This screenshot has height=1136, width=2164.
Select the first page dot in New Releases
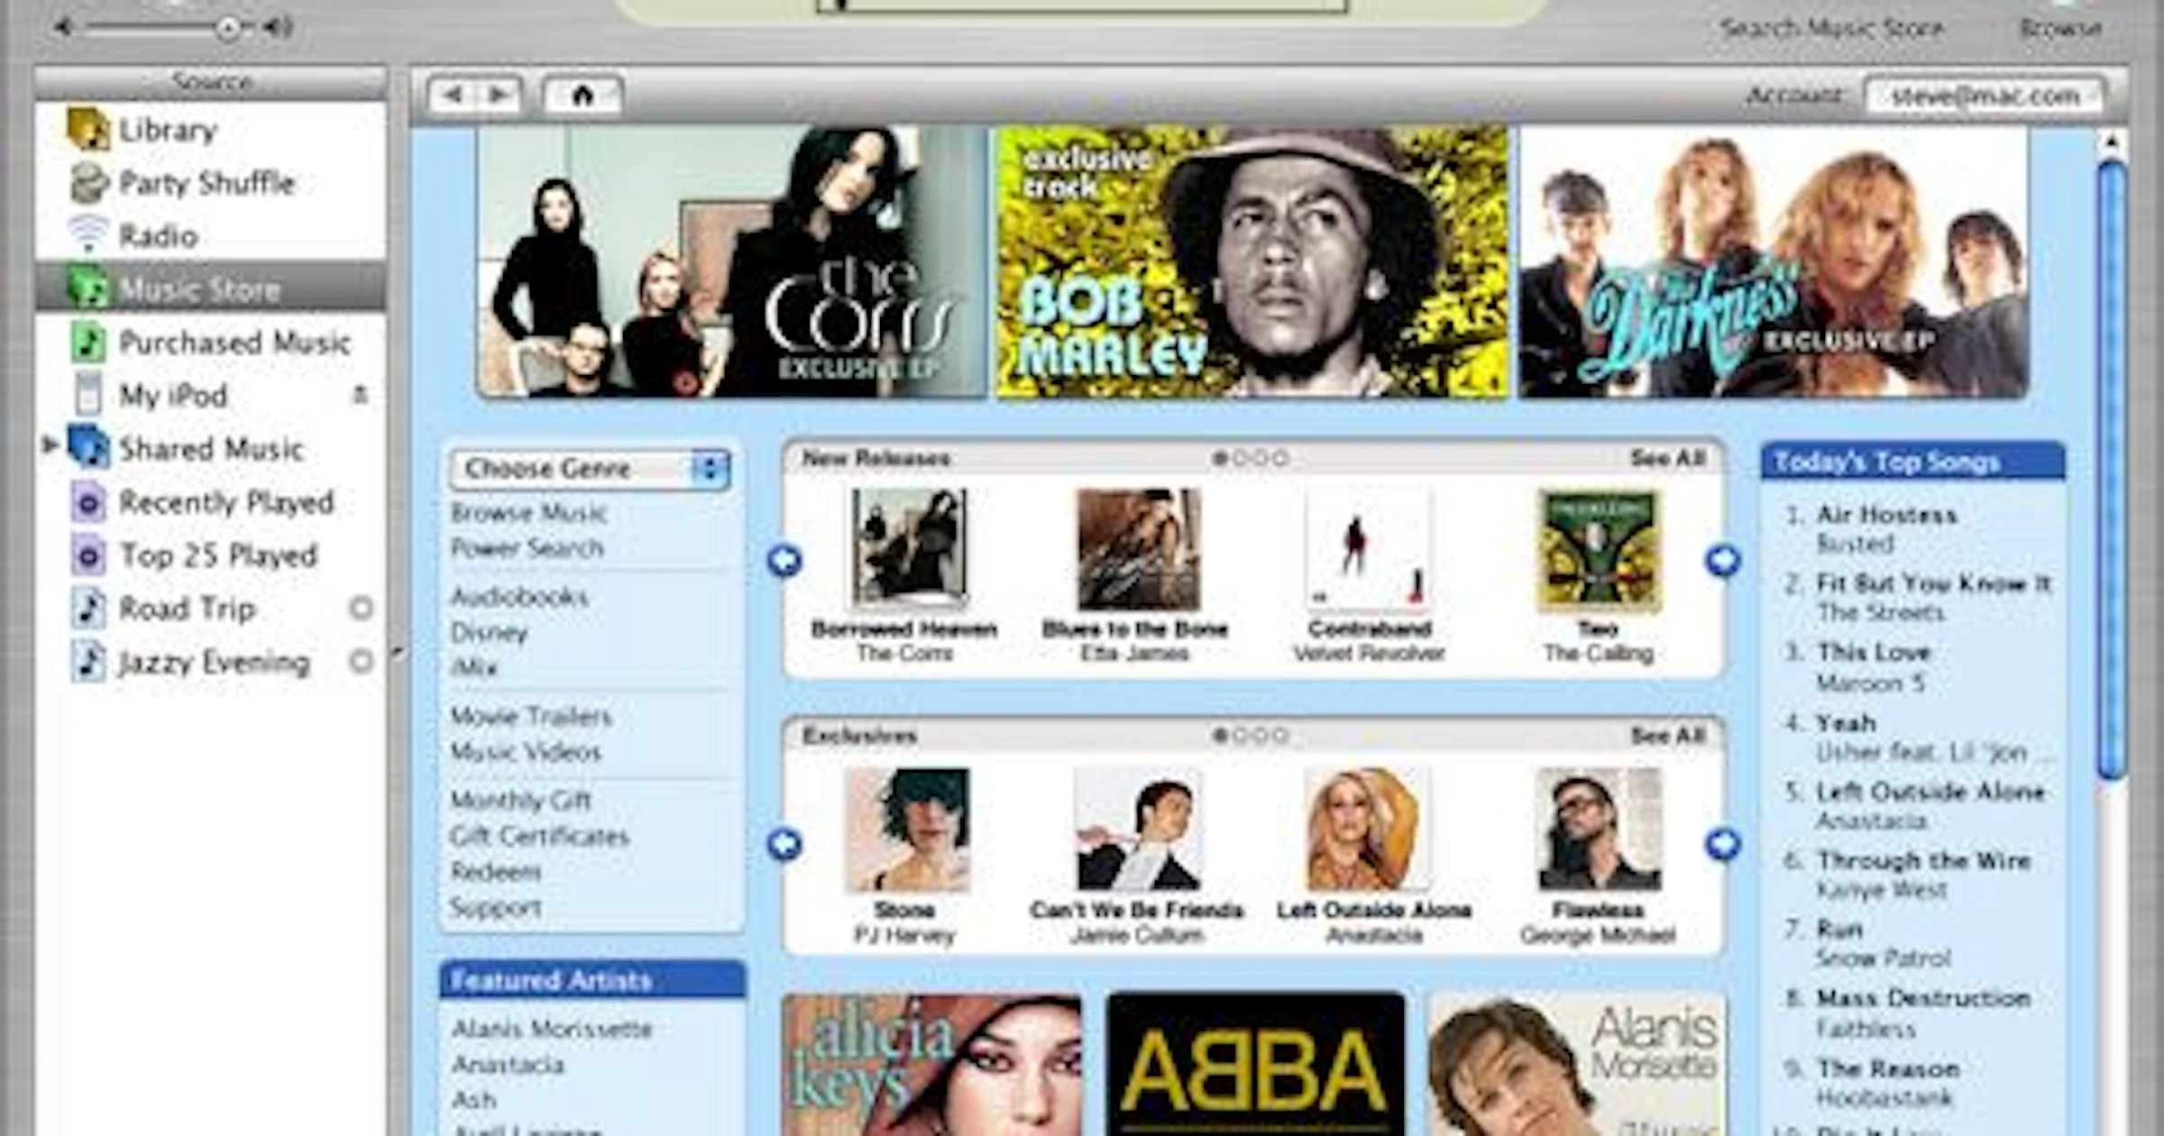pyautogui.click(x=1220, y=458)
